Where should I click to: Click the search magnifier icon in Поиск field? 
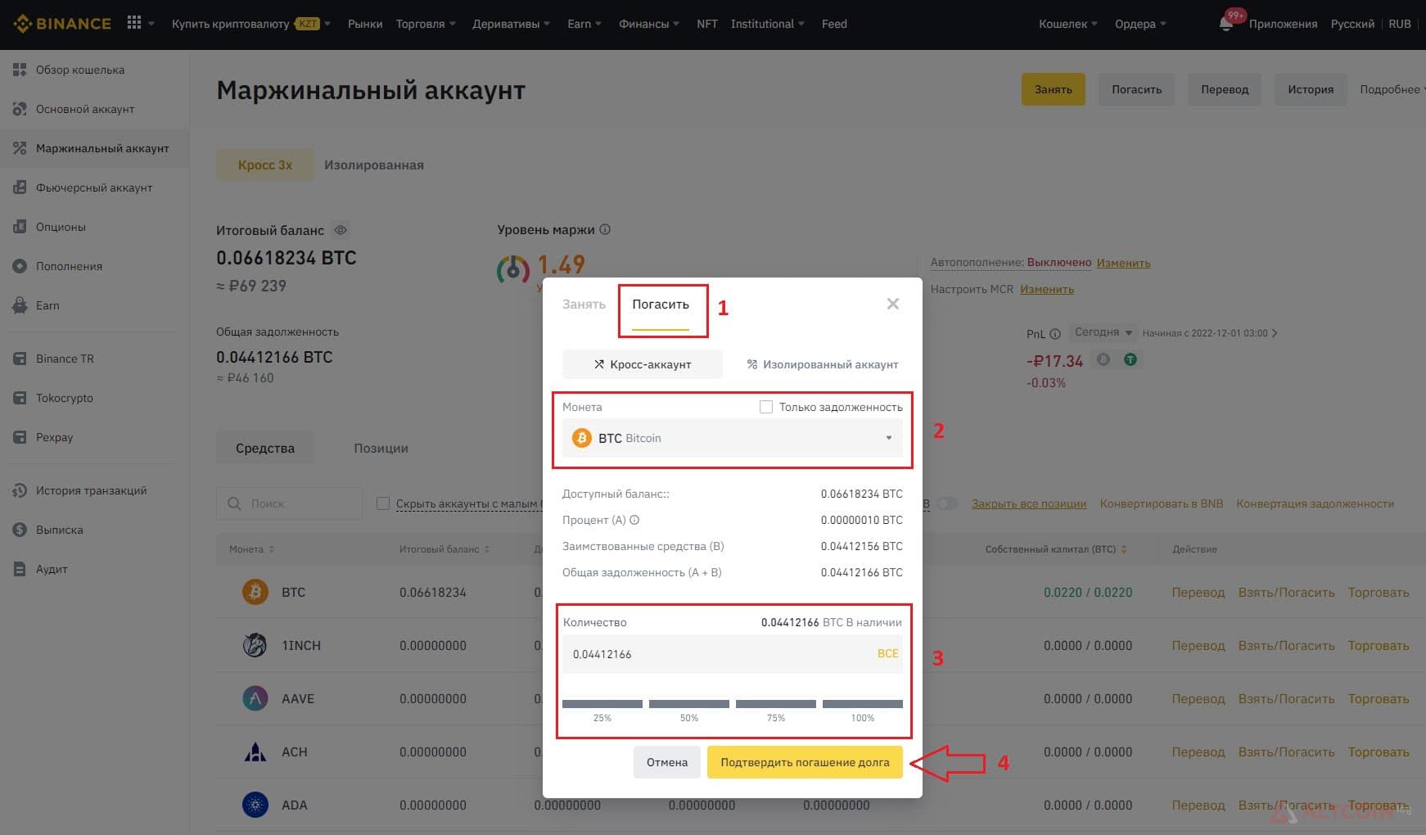coord(234,503)
